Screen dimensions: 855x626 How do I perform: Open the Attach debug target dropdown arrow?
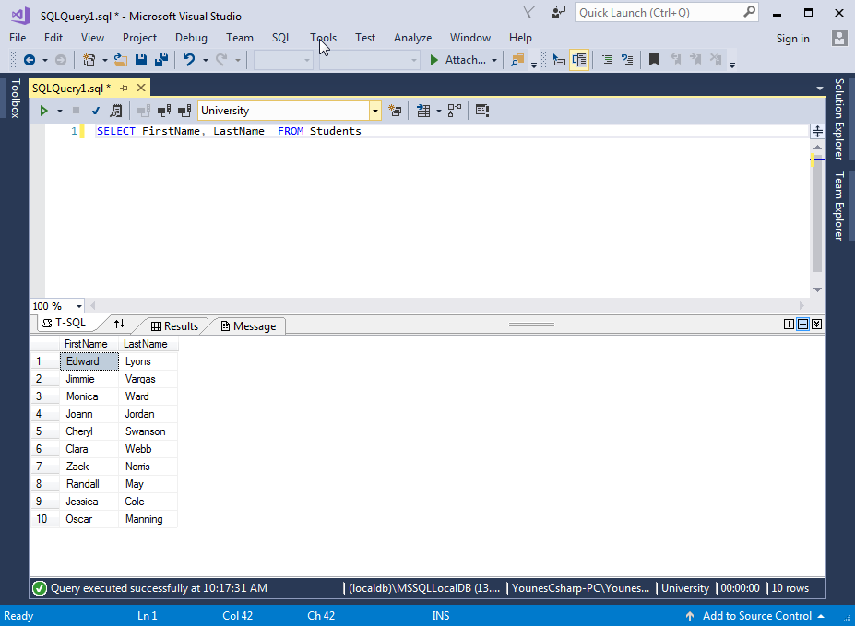[x=494, y=61]
